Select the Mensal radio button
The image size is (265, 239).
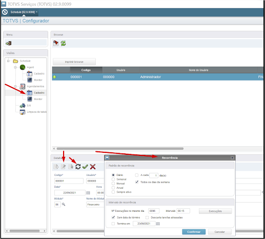113,184
